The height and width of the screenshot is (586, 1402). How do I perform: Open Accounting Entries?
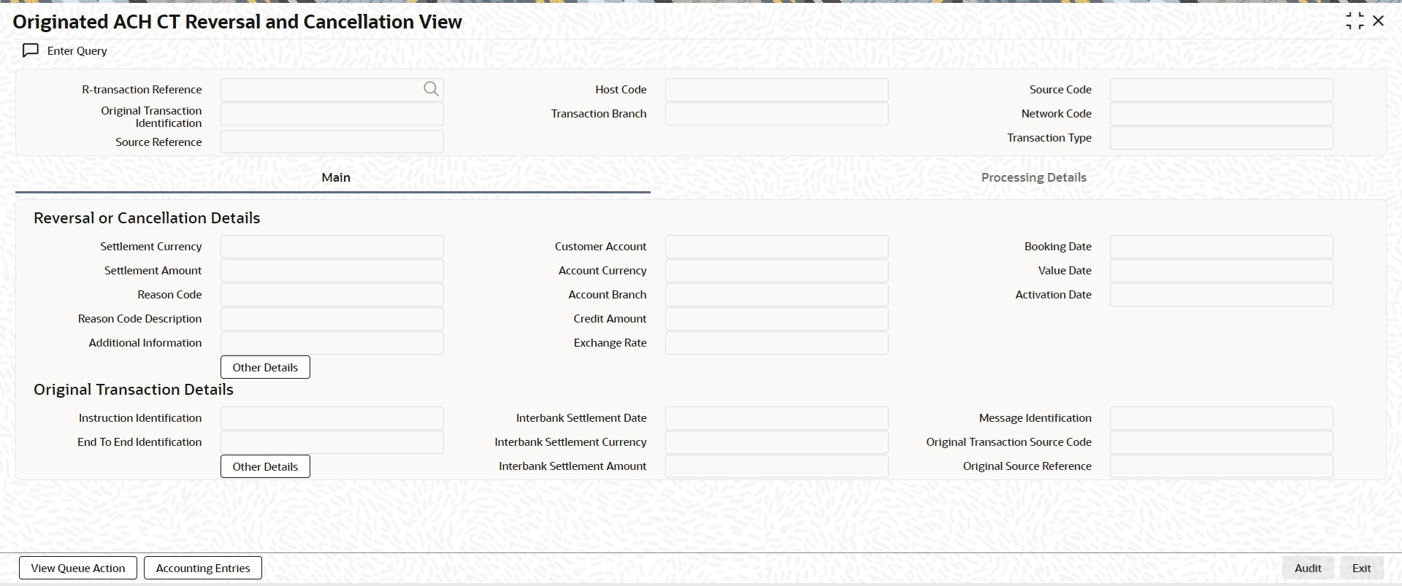[x=203, y=568]
